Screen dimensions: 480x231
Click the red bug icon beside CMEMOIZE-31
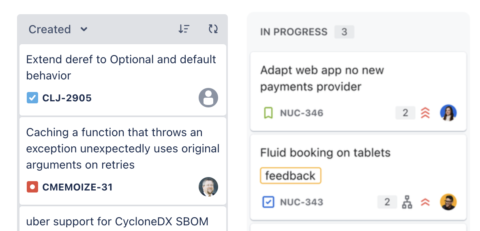point(32,187)
